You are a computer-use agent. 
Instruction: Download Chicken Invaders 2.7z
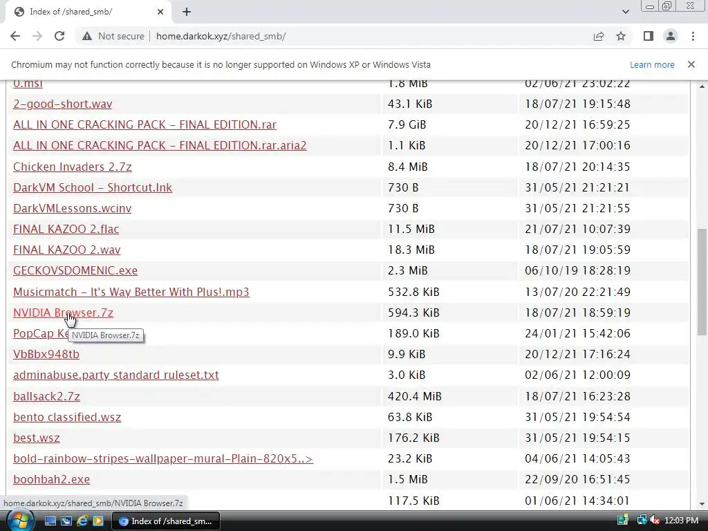point(72,167)
